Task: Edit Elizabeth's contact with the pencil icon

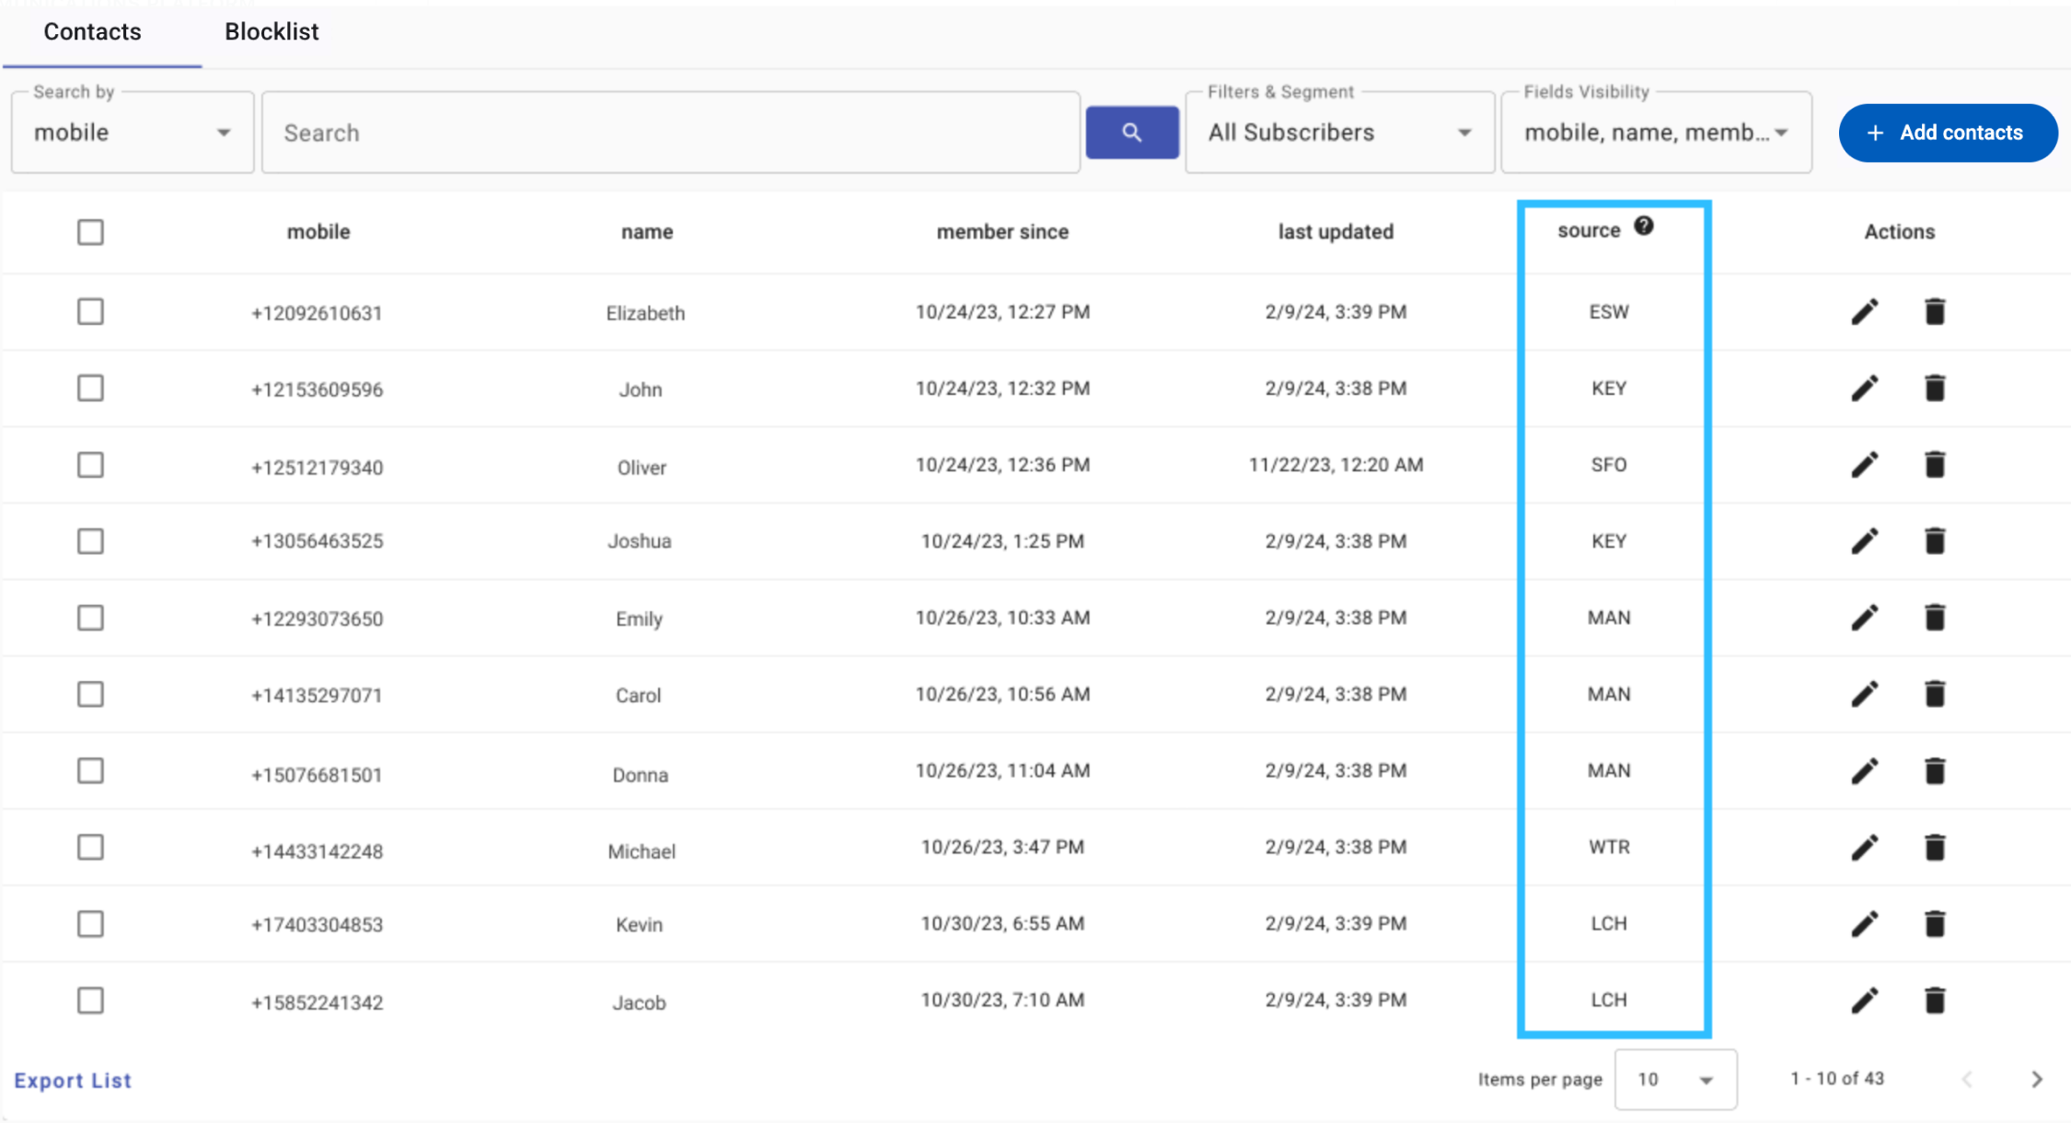Action: point(1864,312)
